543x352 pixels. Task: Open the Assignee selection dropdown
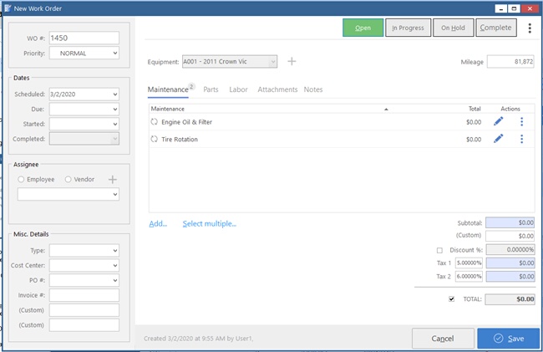115,194
